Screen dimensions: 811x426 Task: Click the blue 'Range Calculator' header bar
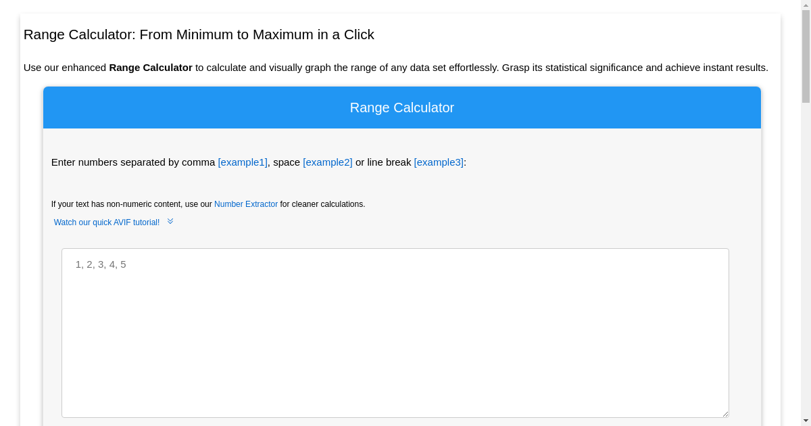[x=402, y=108]
